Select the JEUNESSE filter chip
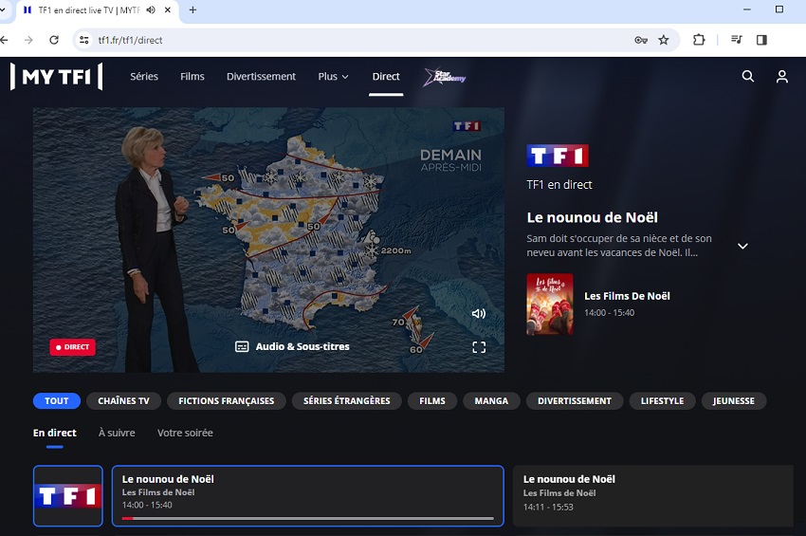The height and width of the screenshot is (536, 806). pyautogui.click(x=734, y=400)
